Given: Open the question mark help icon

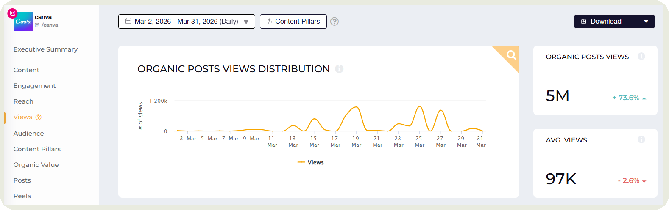Looking at the screenshot, I should tap(334, 22).
